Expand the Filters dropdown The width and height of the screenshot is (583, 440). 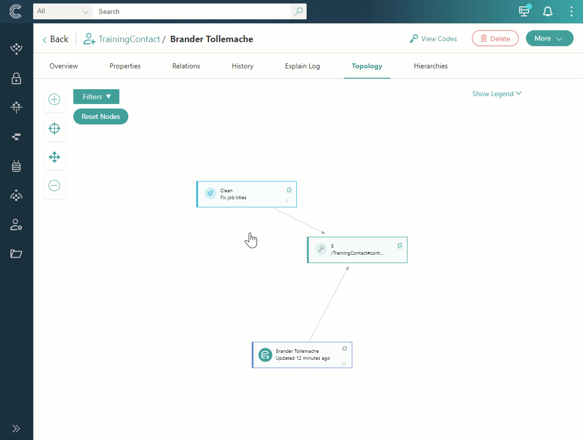tap(96, 97)
